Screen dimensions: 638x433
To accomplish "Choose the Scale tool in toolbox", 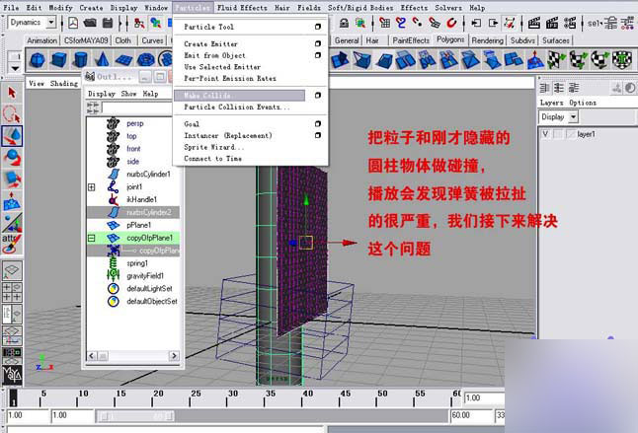I will click(12, 179).
